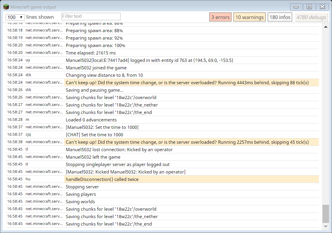332x233 pixels.
Task: Select the 'Manuel5032 joined the game' log line
Action: [96, 68]
